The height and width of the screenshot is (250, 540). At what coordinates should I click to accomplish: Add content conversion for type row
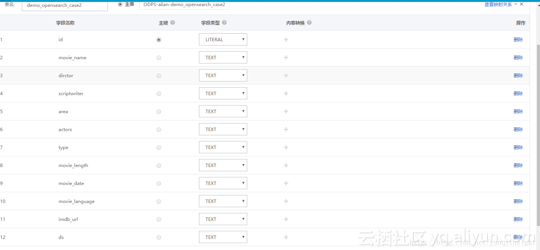click(286, 148)
